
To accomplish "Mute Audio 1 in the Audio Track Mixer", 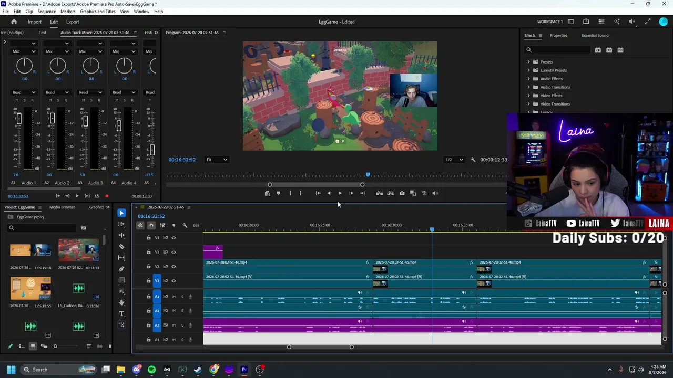I will coord(17,100).
